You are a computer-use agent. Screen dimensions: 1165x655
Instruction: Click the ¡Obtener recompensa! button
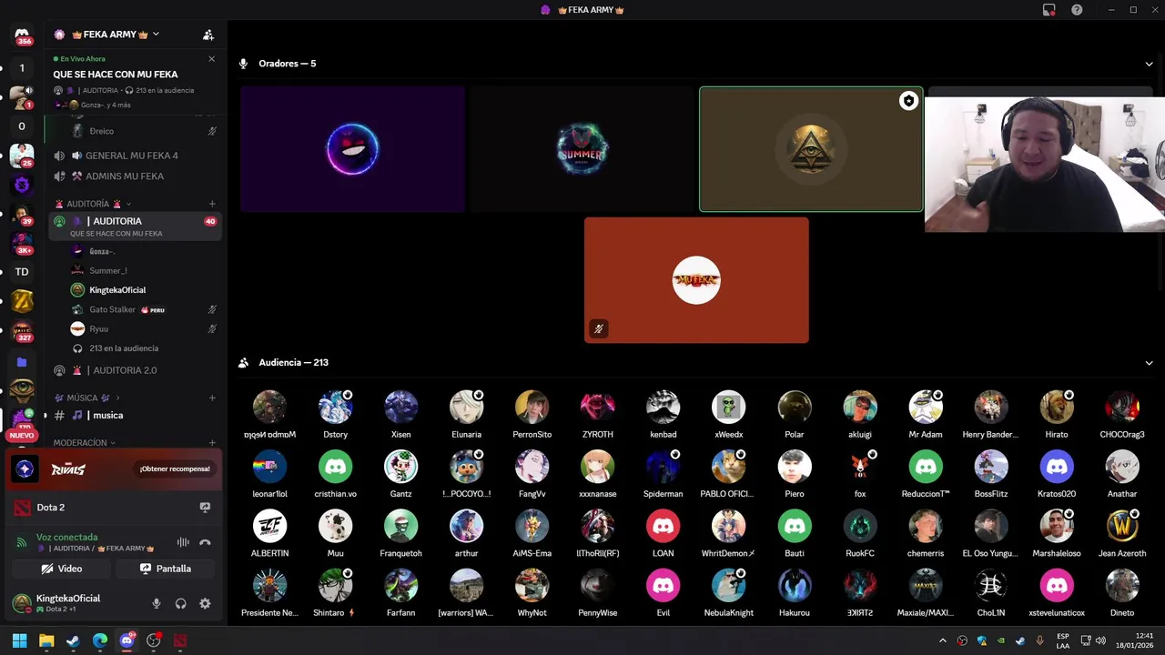click(175, 469)
